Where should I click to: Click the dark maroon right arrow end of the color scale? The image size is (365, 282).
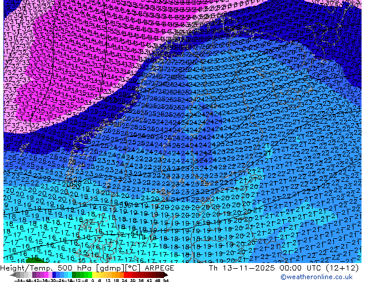165,275
